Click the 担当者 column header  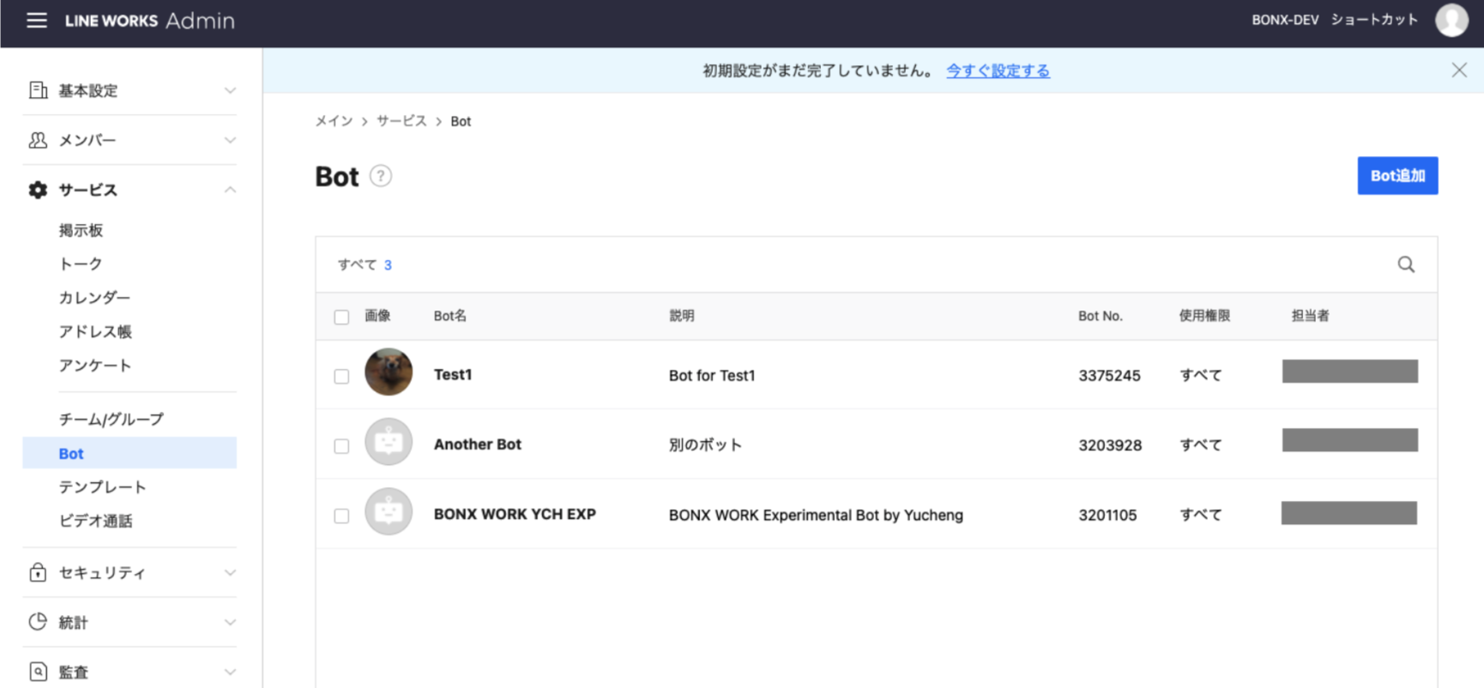click(x=1311, y=316)
